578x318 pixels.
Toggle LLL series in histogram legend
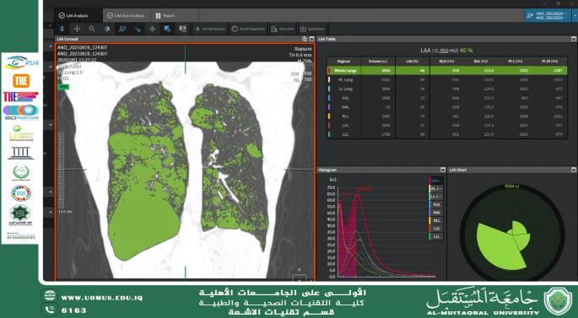pyautogui.click(x=435, y=236)
